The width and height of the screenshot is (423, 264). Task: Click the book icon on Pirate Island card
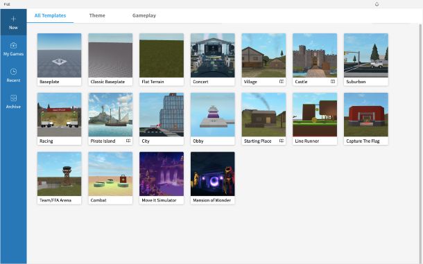pyautogui.click(x=128, y=141)
